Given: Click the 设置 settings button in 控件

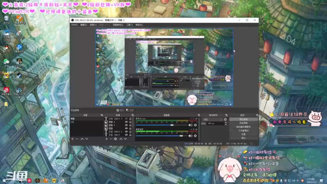Looking at the screenshot, I should click(x=243, y=134).
